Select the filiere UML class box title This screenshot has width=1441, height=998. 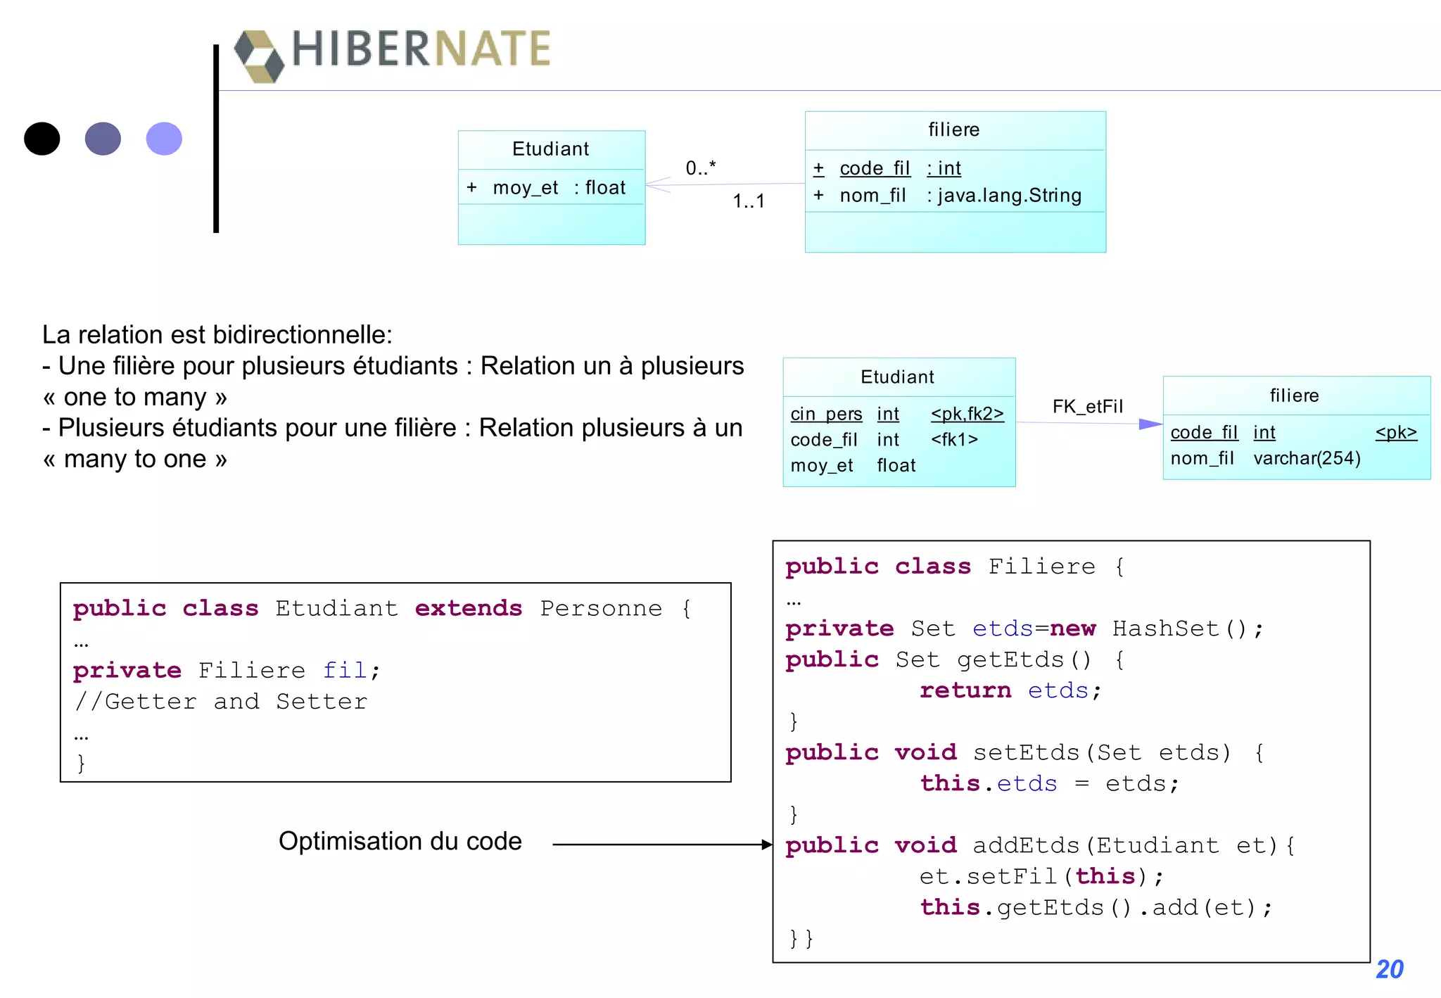[953, 130]
